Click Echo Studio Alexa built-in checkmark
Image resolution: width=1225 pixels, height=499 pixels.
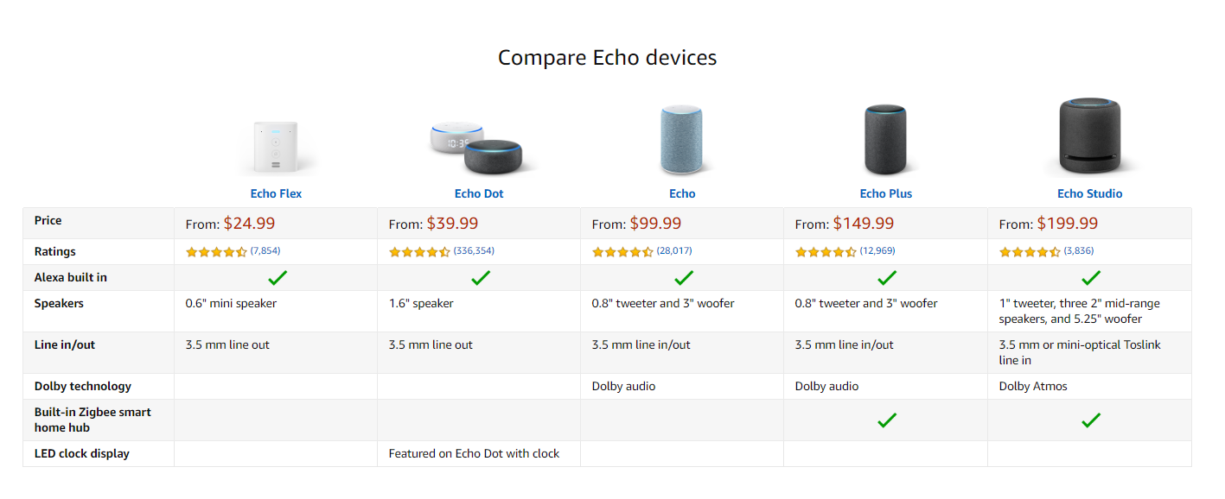tap(1091, 278)
